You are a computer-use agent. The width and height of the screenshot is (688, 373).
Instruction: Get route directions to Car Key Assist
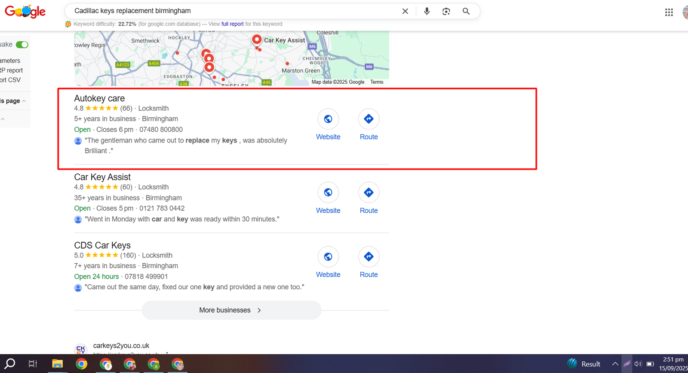pyautogui.click(x=369, y=193)
